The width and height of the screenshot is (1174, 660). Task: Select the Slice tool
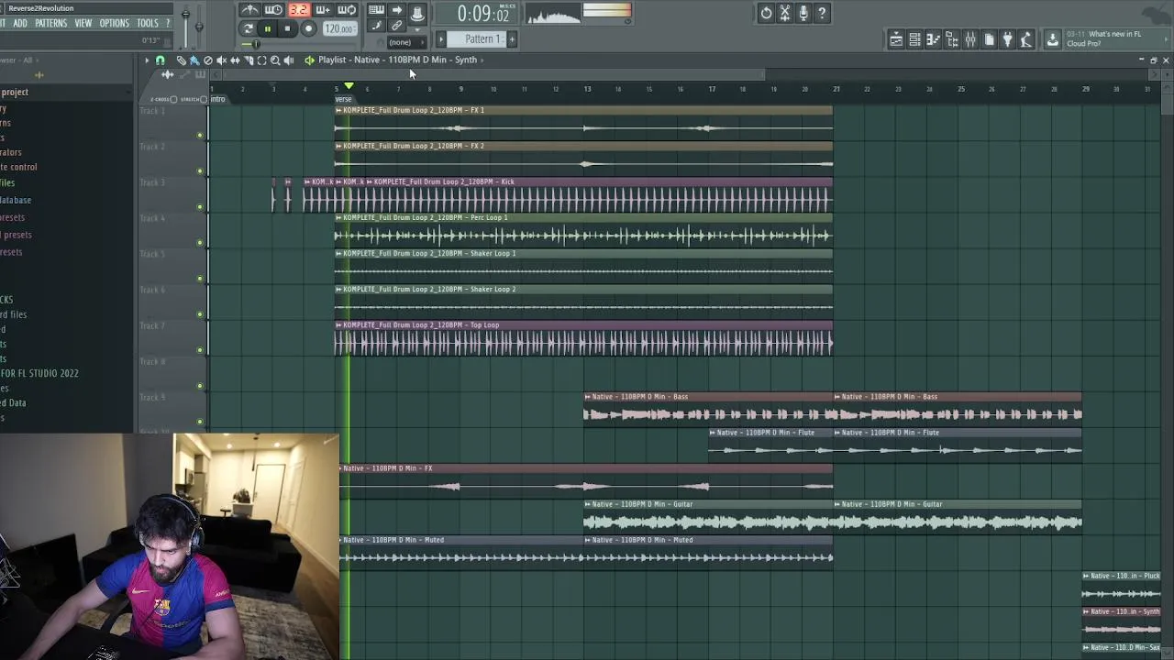(x=249, y=60)
